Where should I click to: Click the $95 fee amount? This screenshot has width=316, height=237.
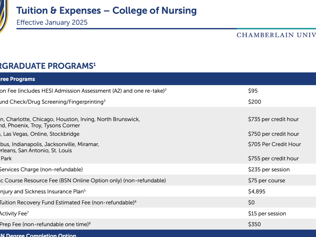pos(253,91)
